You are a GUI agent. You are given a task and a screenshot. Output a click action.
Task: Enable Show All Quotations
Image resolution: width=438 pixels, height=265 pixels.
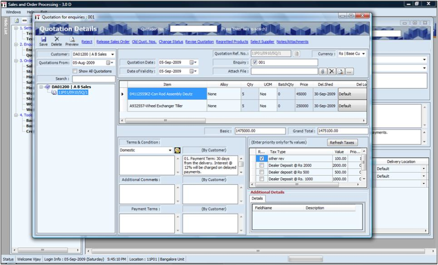74,71
